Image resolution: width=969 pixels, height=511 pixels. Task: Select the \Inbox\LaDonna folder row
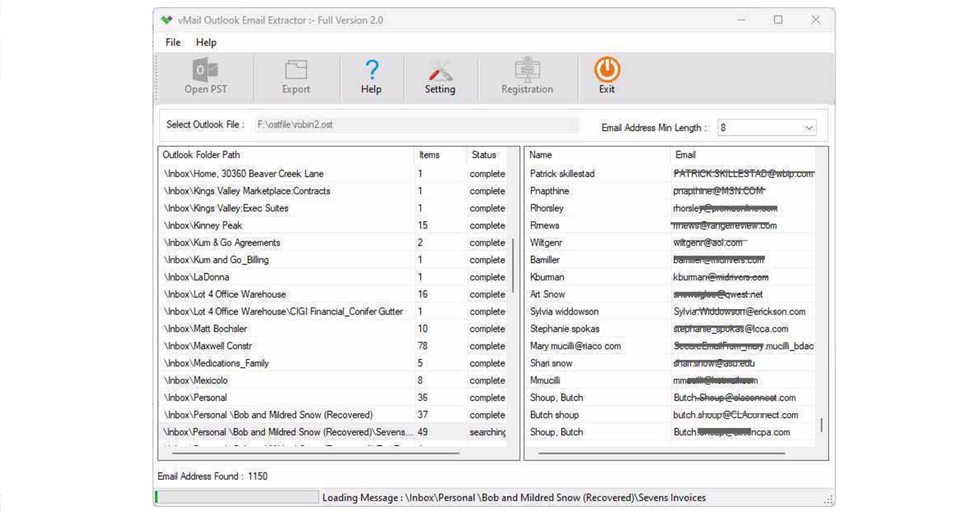click(332, 277)
